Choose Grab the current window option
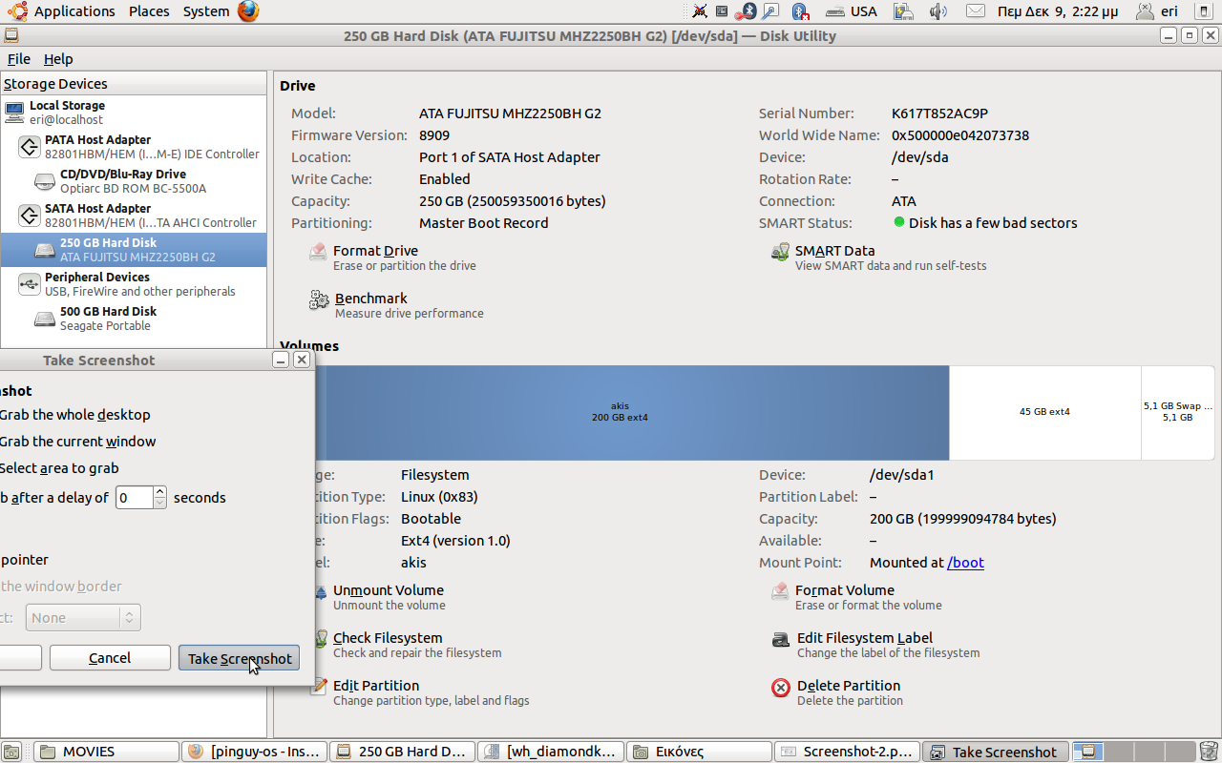This screenshot has width=1222, height=763. 77,442
